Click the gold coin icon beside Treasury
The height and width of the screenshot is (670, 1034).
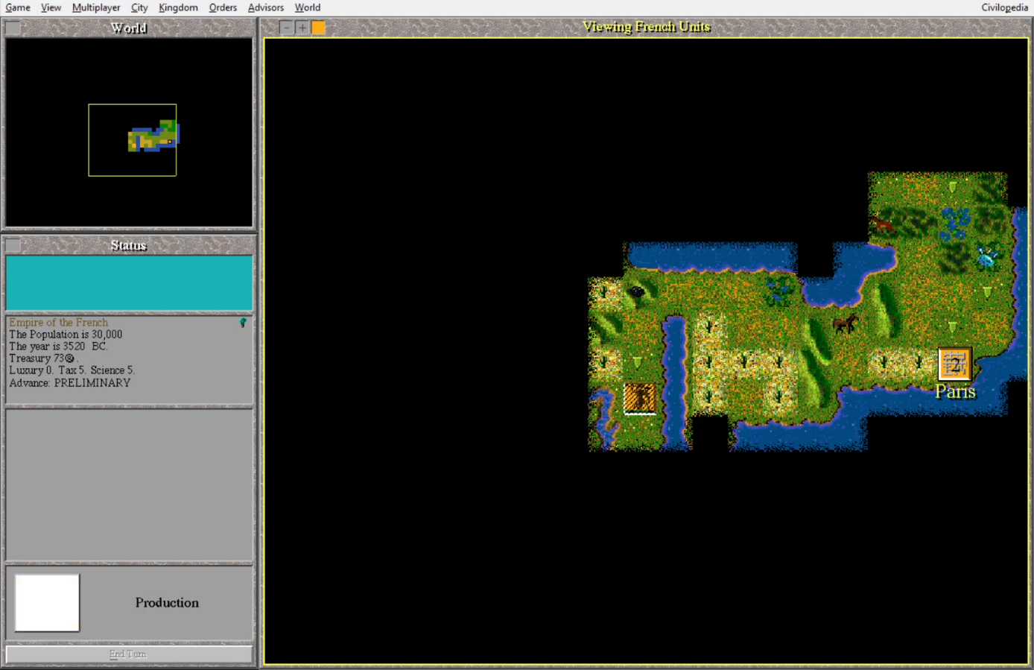70,358
